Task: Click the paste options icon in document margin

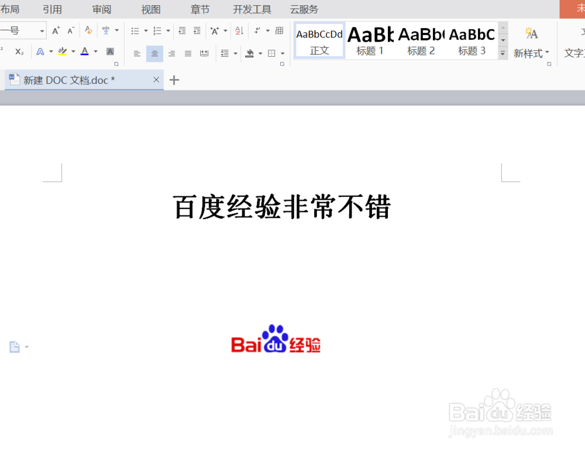Action: [15, 347]
